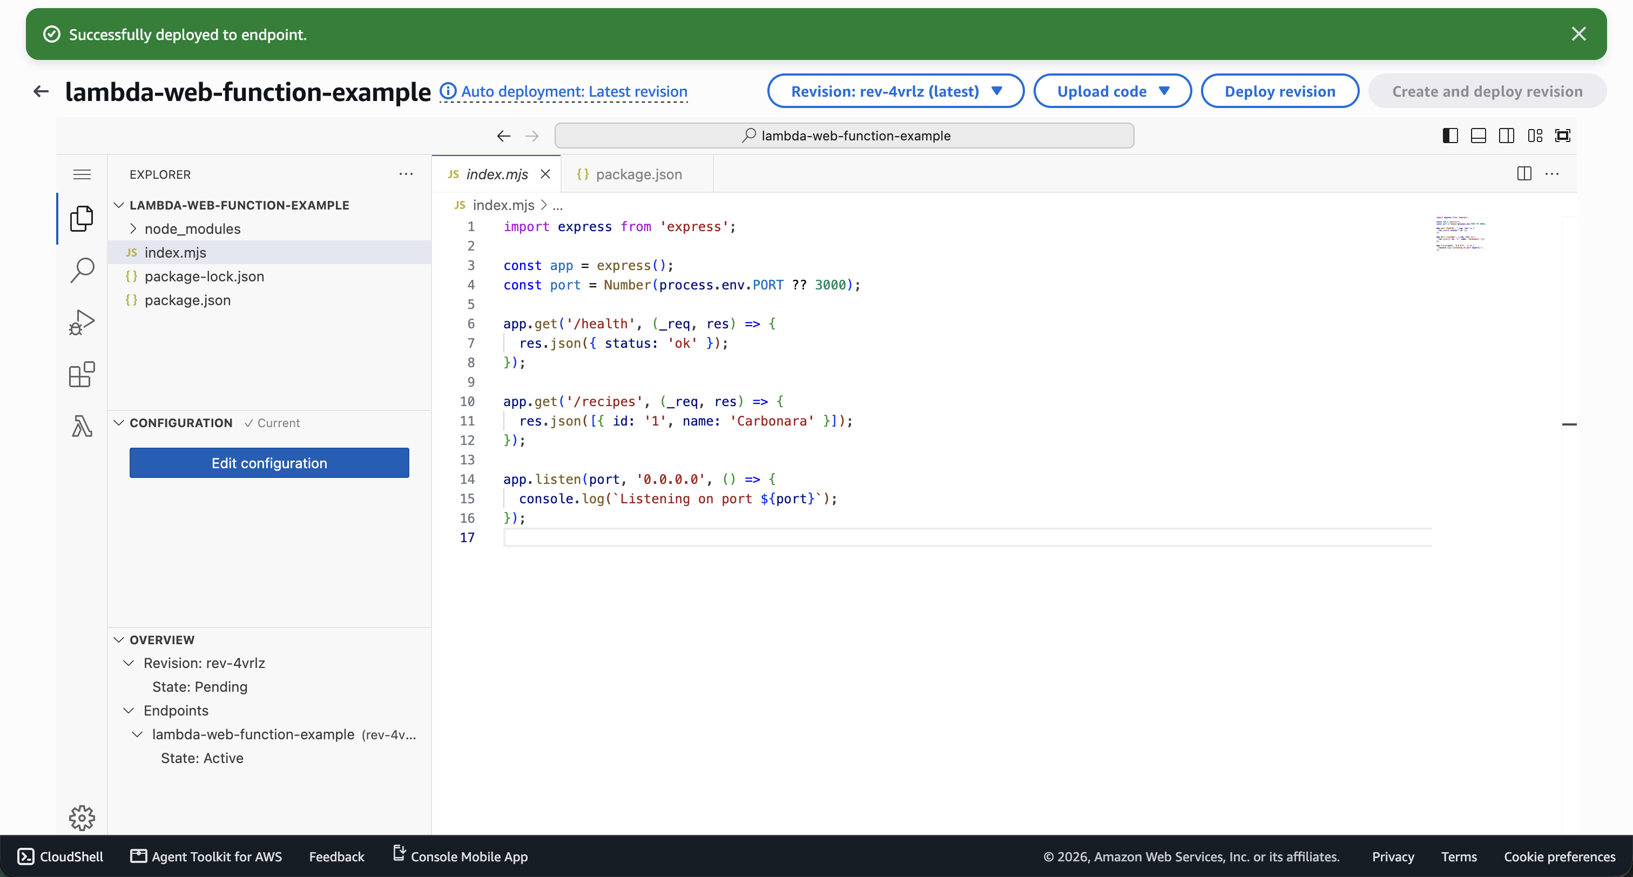Toggle bottom panel visibility

click(x=1479, y=136)
